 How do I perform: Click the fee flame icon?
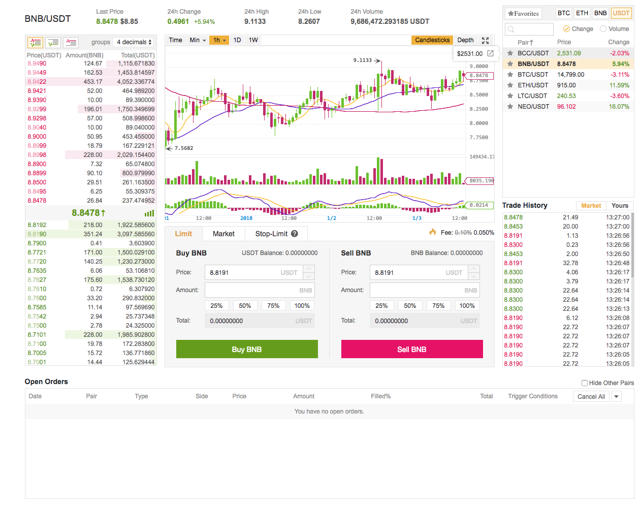pos(433,232)
